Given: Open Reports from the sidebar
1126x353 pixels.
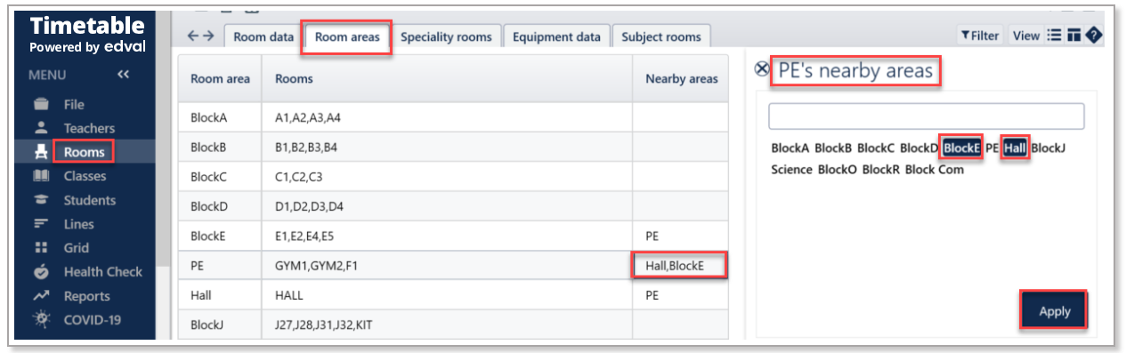Looking at the screenshot, I should click(86, 296).
